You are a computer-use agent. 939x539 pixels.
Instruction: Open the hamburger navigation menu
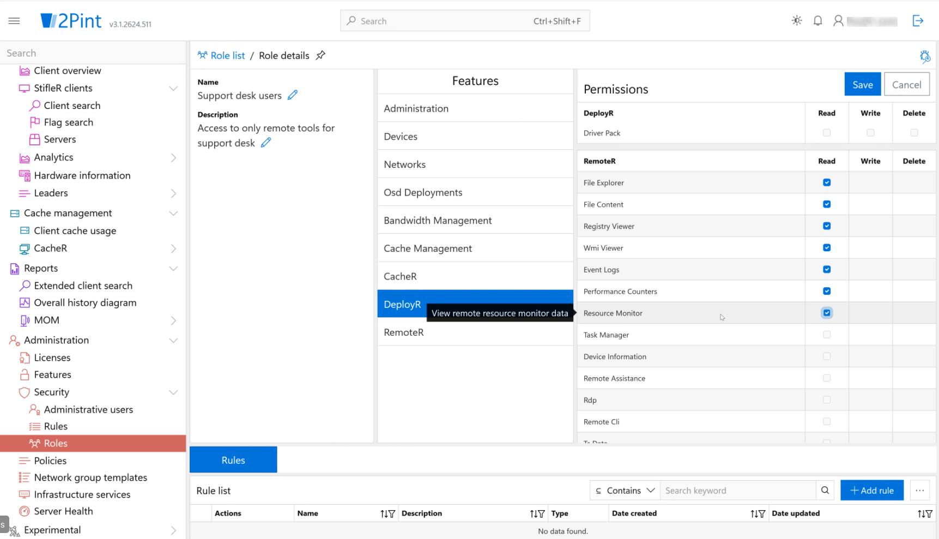point(14,21)
